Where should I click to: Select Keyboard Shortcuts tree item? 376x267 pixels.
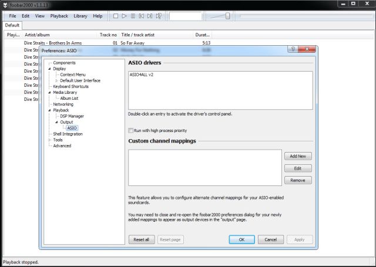click(x=70, y=86)
